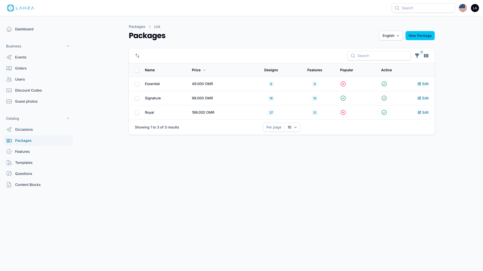Click Essential row Active green check icon
Viewport: 483px width, 271px height.
[x=384, y=84]
